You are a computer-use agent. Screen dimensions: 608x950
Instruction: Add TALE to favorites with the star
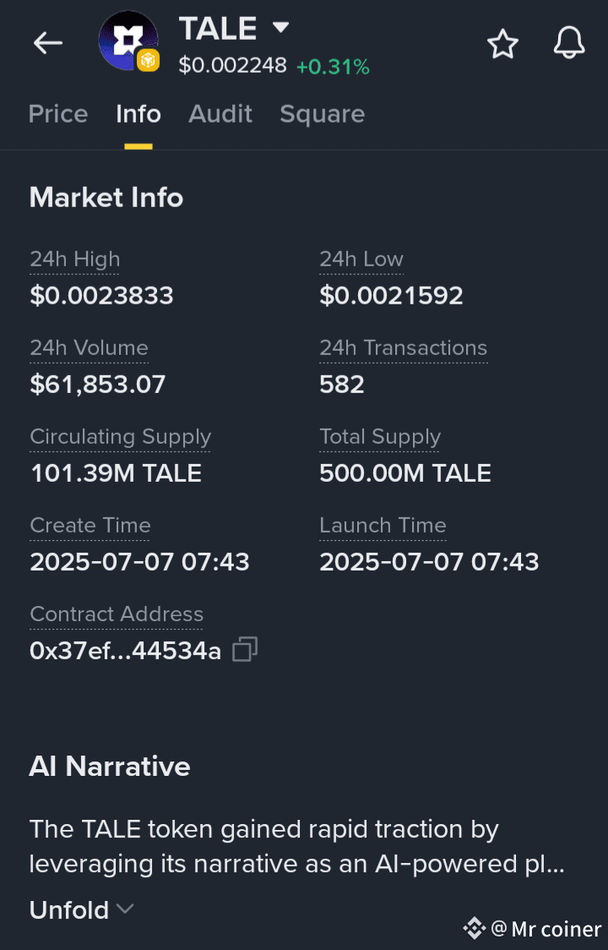click(502, 44)
